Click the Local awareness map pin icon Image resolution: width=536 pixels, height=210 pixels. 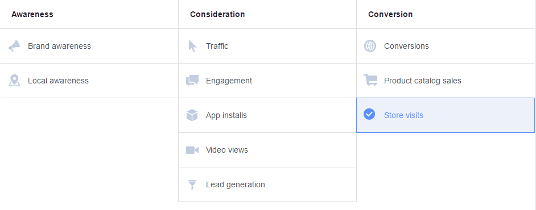[x=14, y=81]
